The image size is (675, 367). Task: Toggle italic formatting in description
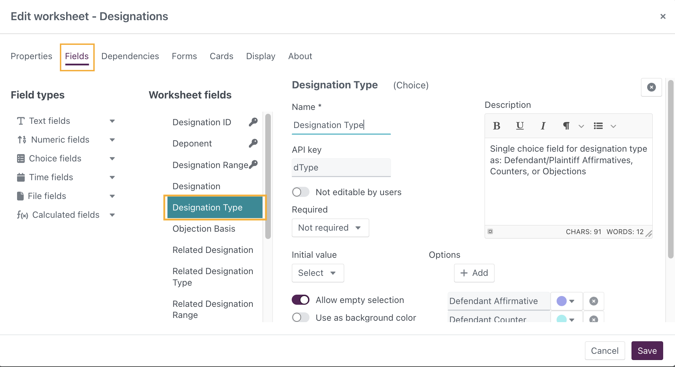(x=543, y=126)
